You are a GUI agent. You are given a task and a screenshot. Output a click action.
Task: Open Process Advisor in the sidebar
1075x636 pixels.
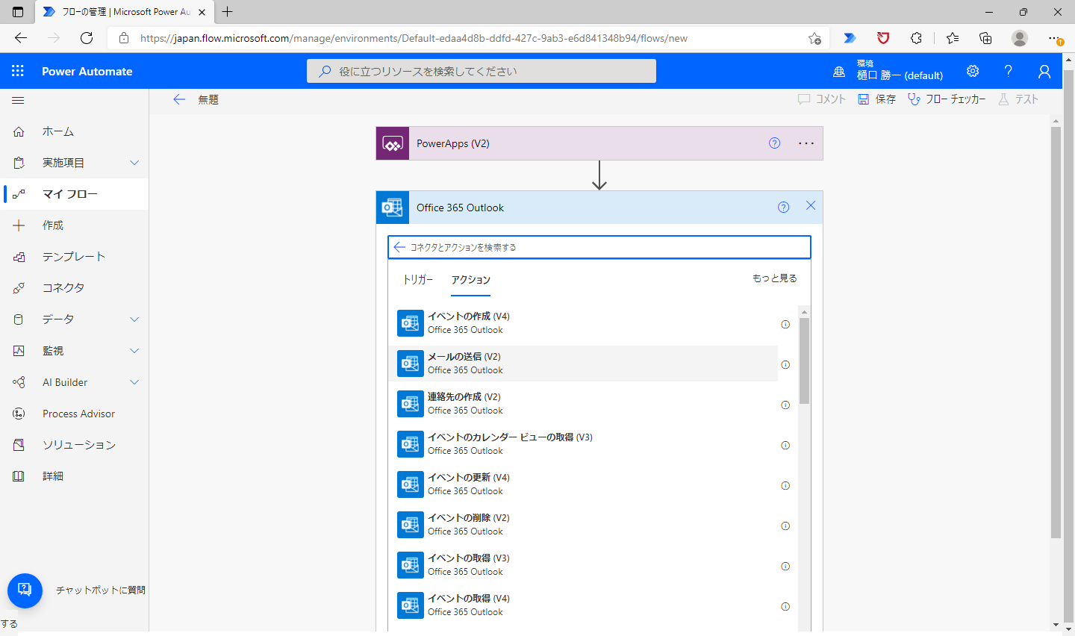pyautogui.click(x=75, y=414)
